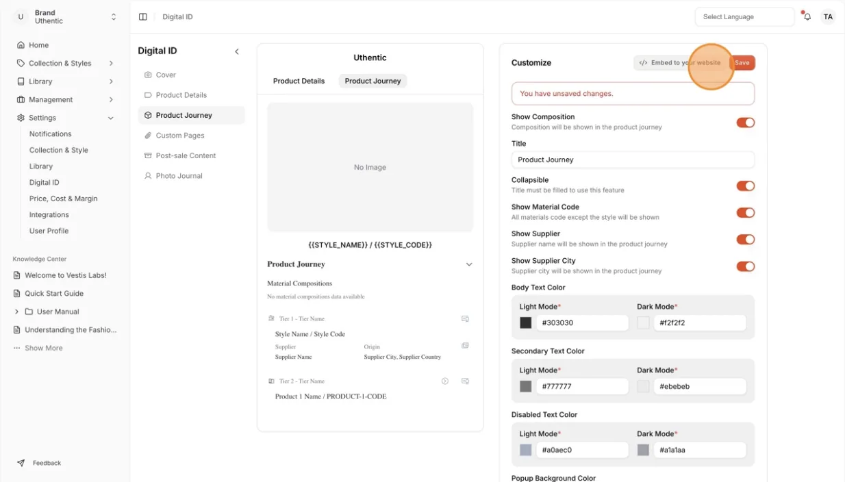Toggle the Collapsible switch
The image size is (845, 482).
pyautogui.click(x=746, y=186)
